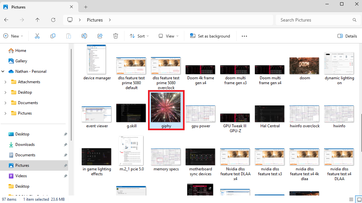Navigate up one folder level
The width and height of the screenshot is (362, 203).
(x=37, y=20)
